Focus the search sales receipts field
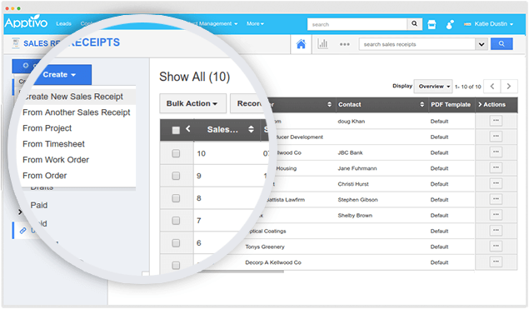529x309 pixels. (x=417, y=44)
